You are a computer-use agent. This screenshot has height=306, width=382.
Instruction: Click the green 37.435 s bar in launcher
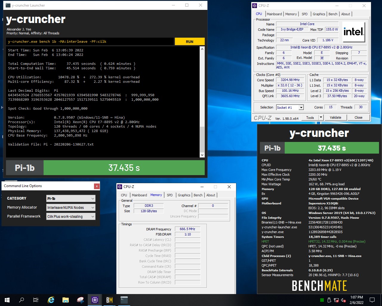pyautogui.click(x=124, y=168)
